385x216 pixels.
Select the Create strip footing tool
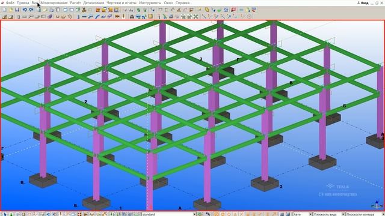(x=11, y=17)
